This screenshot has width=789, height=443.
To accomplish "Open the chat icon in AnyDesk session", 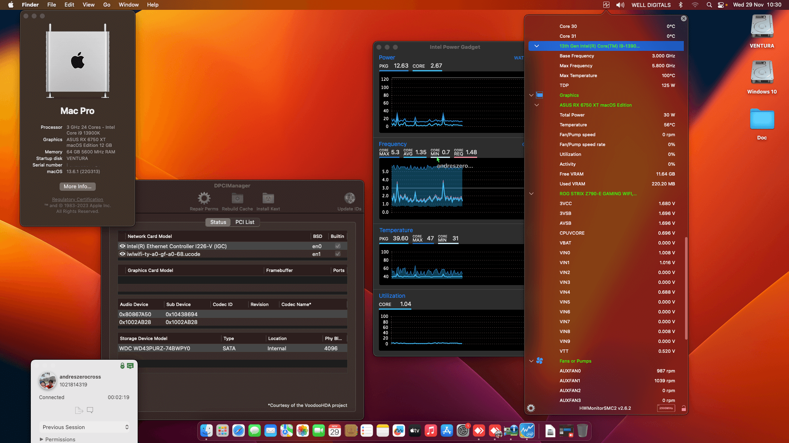I will (x=90, y=410).
